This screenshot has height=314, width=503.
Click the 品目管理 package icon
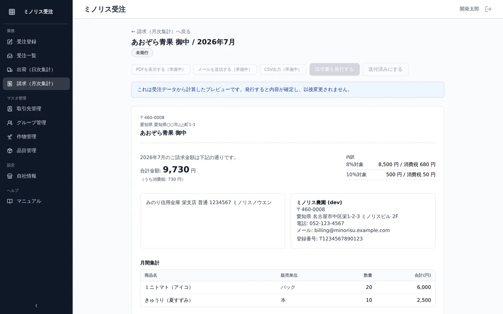10,151
